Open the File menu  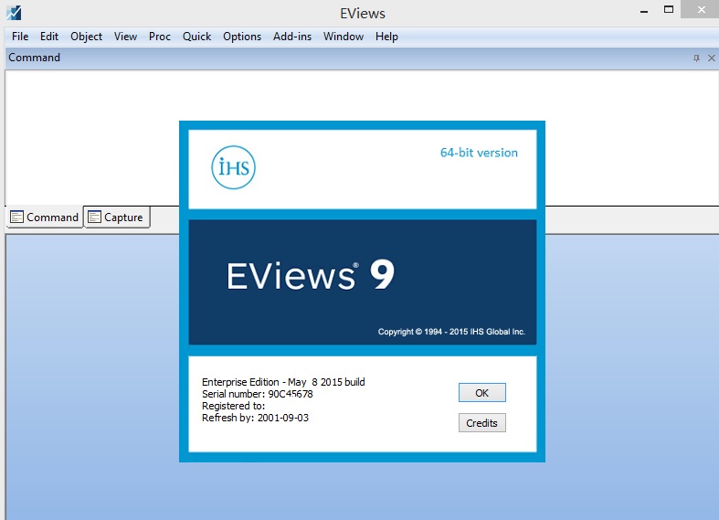pyautogui.click(x=20, y=37)
